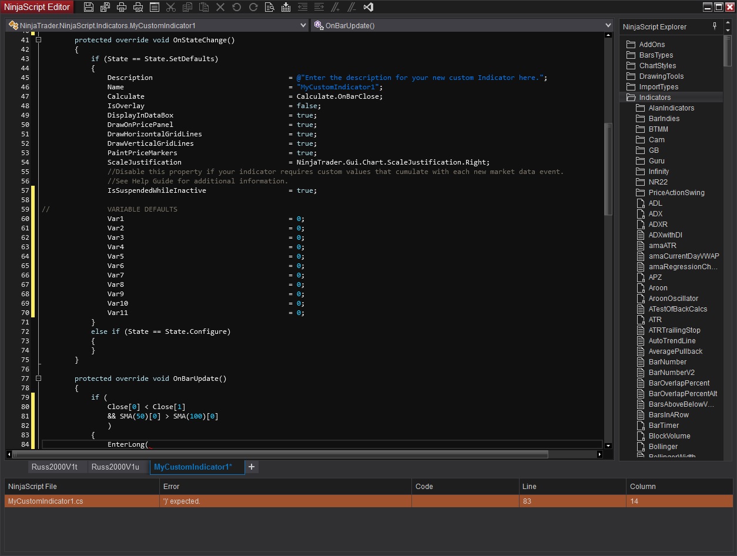Click the Error column header
This screenshot has width=737, height=556.
286,487
